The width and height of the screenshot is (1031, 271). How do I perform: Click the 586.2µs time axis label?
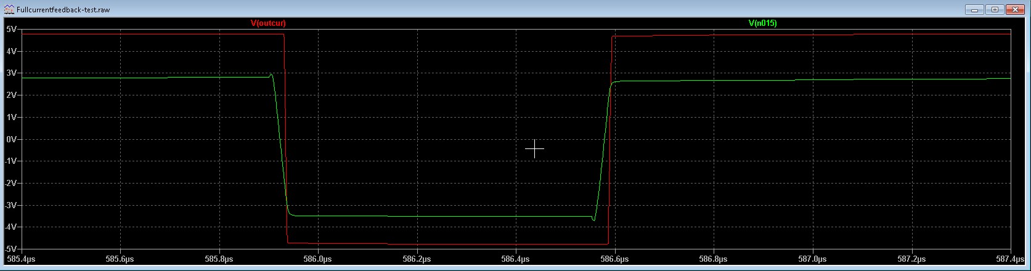point(417,259)
